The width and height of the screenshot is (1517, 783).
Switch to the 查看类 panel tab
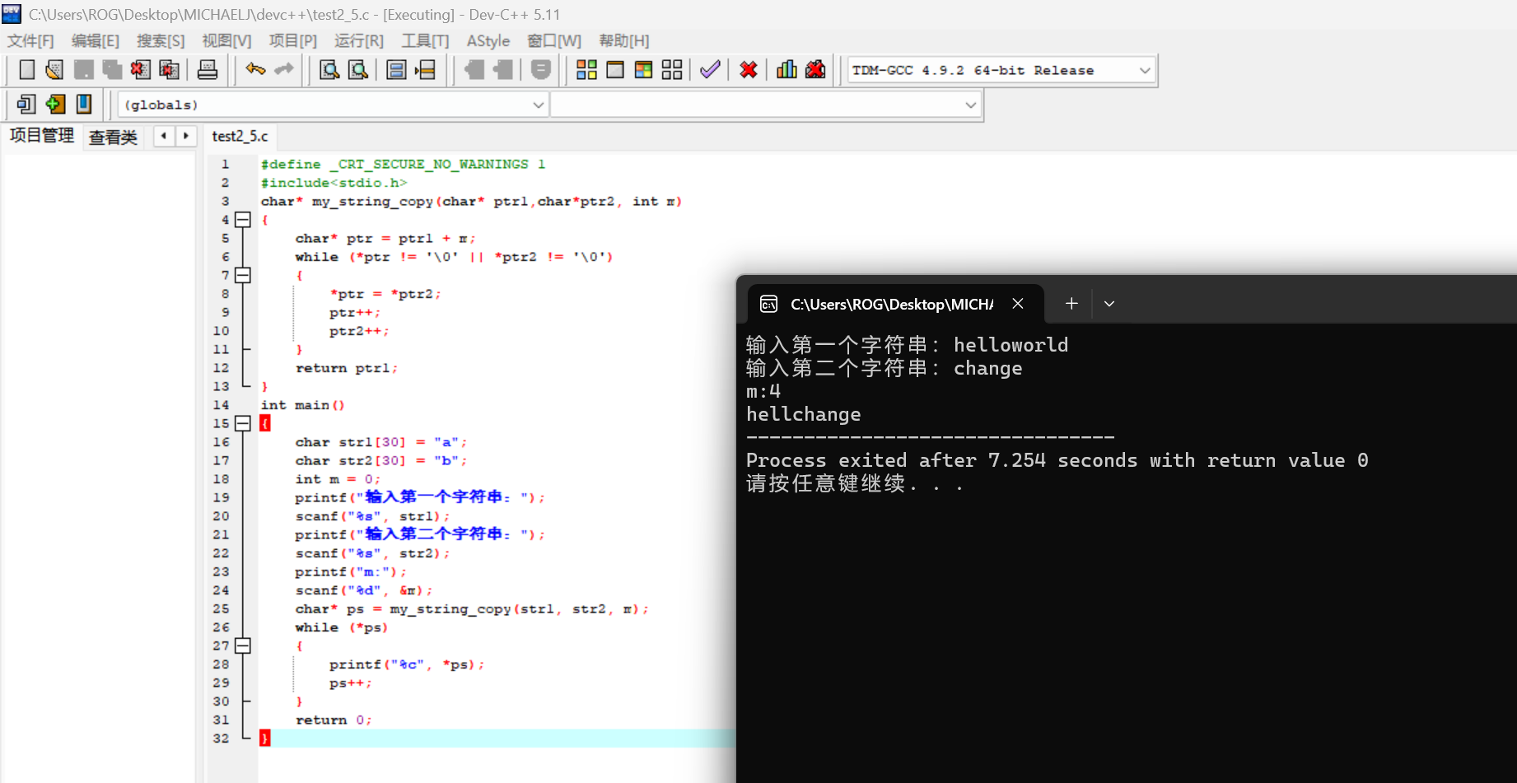113,137
